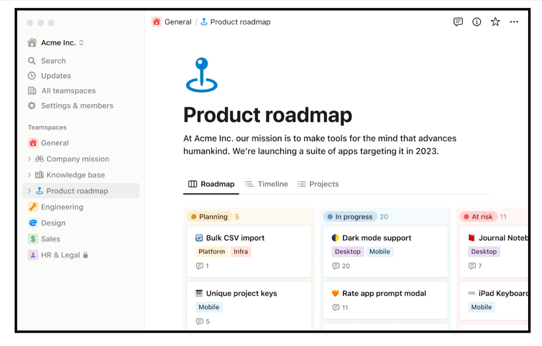Open Settings & members
Screen dimensions: 542x346
pyautogui.click(x=77, y=106)
